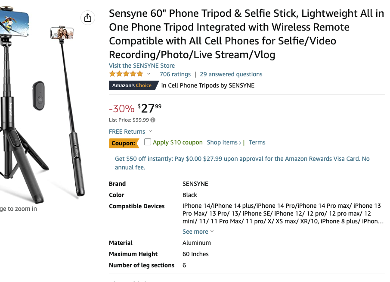
Task: Open the 29 answered questions link
Action: [231, 74]
